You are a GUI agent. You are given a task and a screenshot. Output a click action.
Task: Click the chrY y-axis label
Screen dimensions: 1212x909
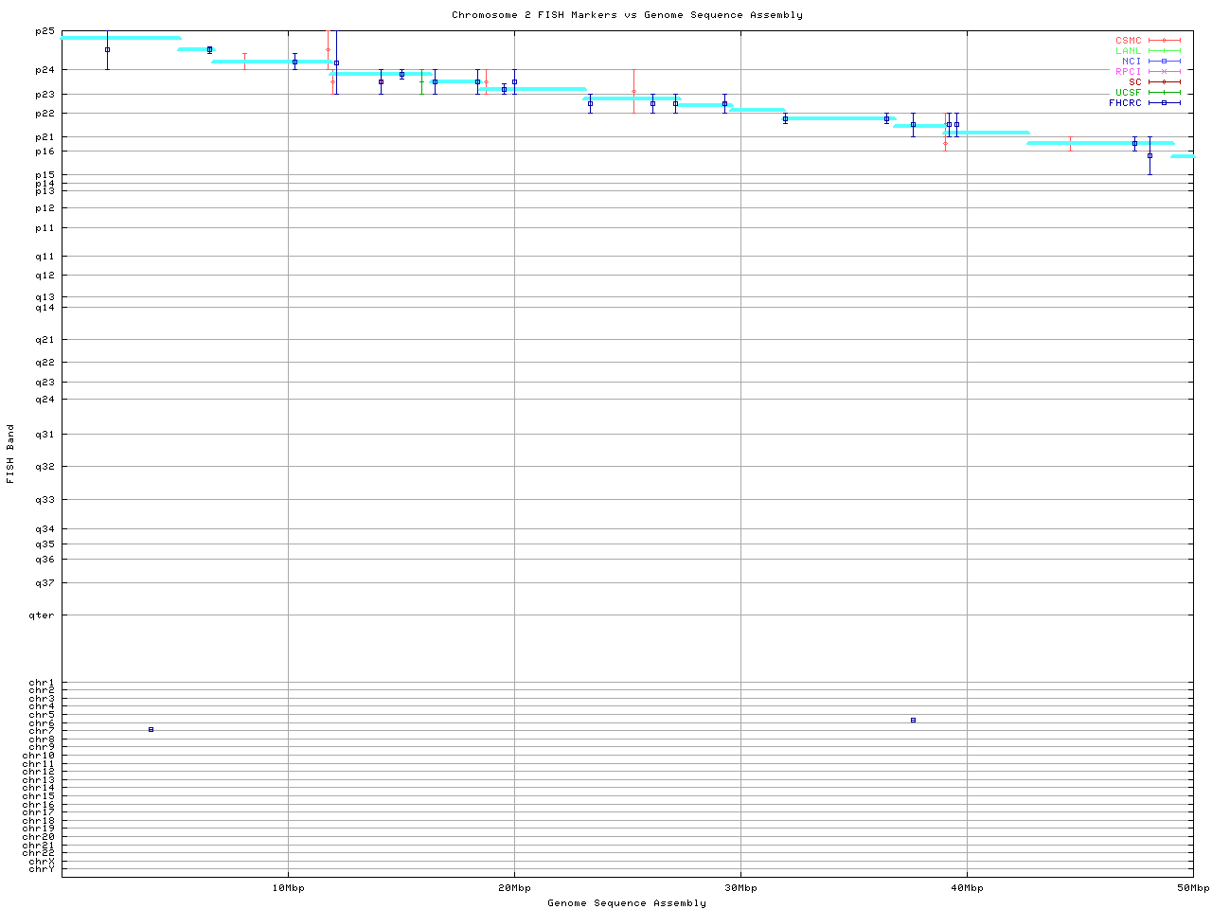42,869
